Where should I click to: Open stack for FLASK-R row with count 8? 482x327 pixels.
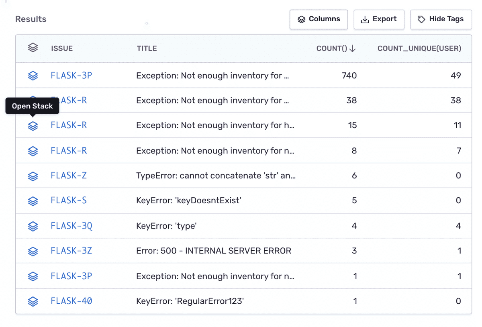(33, 151)
